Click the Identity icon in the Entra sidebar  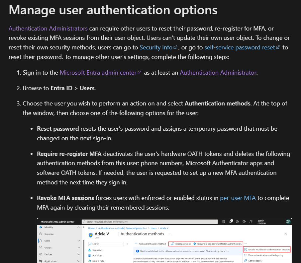click(41, 227)
